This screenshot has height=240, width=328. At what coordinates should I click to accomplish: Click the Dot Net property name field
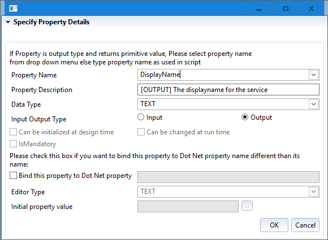tap(228, 177)
